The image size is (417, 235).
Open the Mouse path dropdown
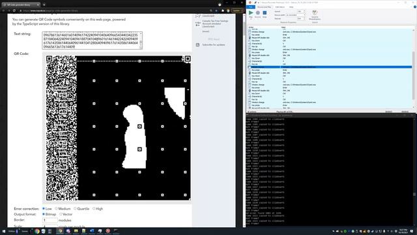(296, 15)
